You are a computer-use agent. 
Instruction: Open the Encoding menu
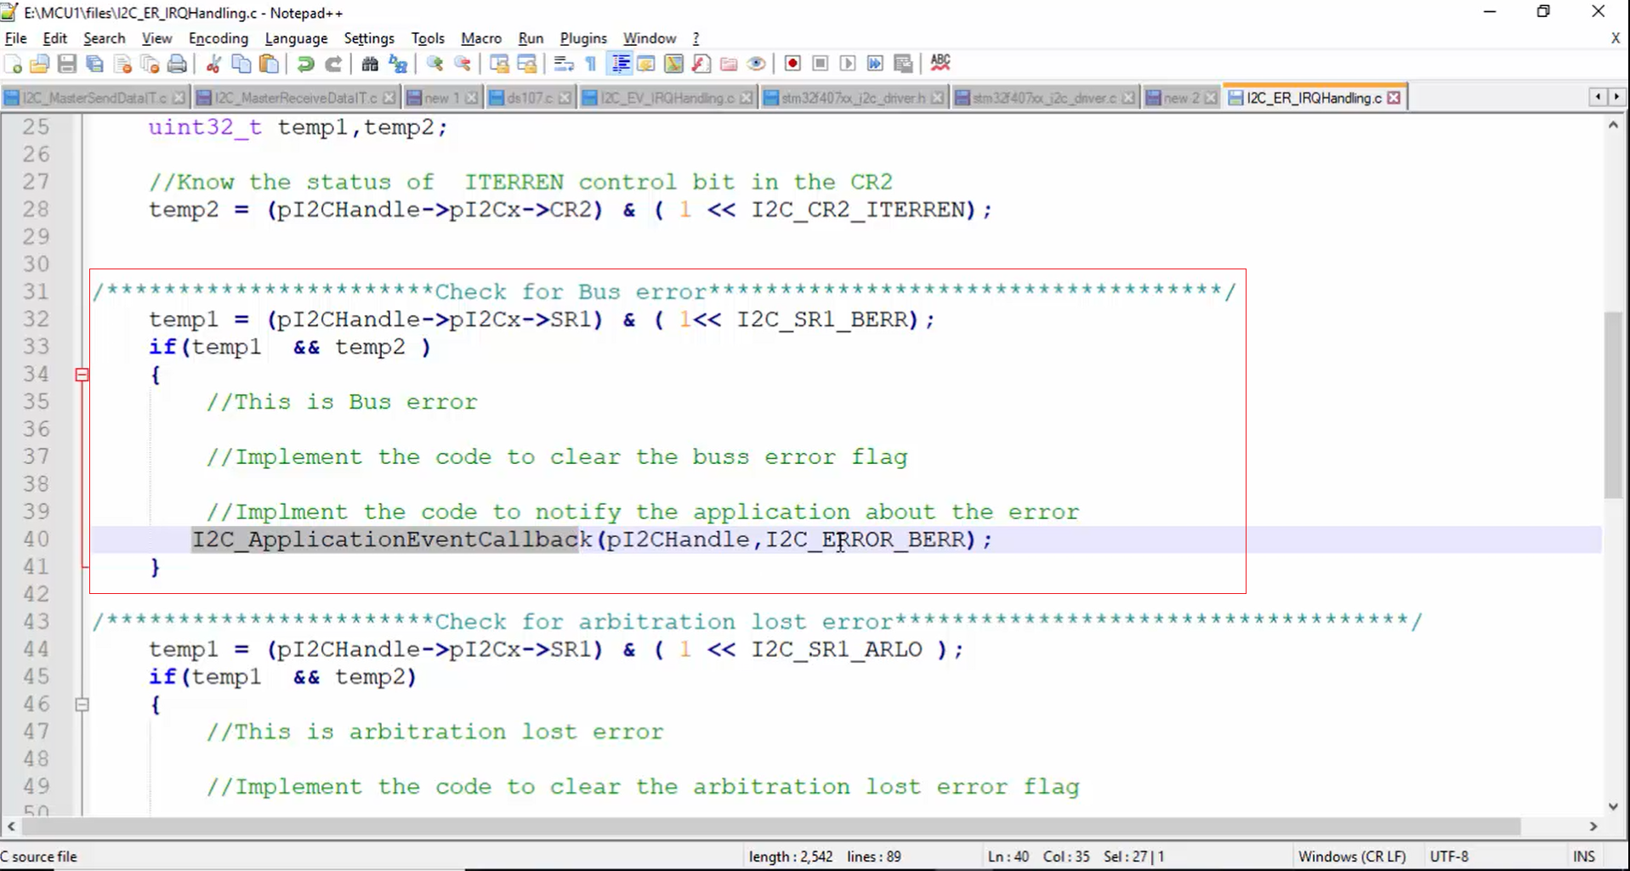coord(219,38)
